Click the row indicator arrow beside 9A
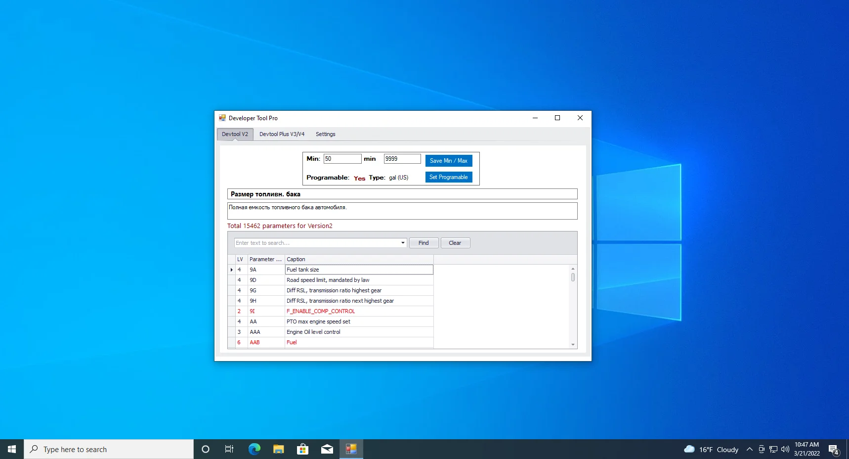 (231, 270)
